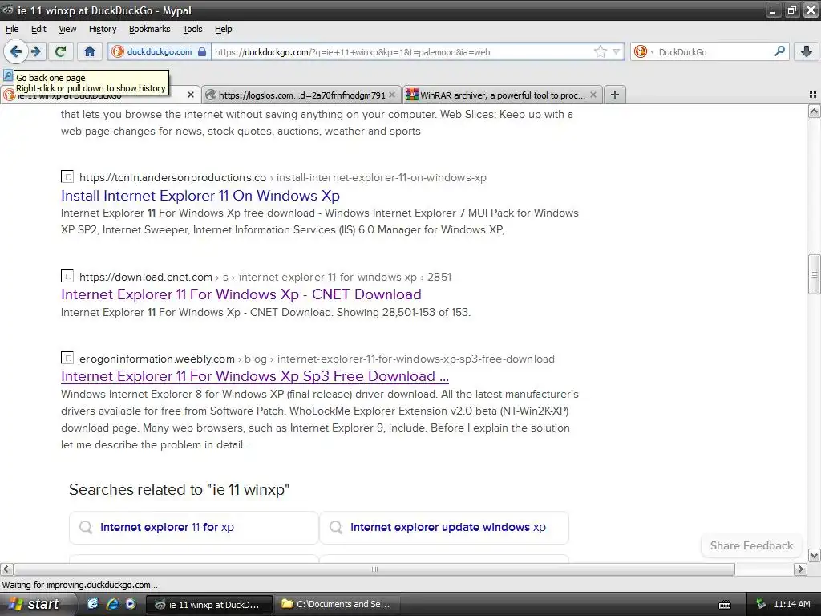Click the horizontal scrollbar thumb
This screenshot has width=821, height=616.
click(x=374, y=569)
